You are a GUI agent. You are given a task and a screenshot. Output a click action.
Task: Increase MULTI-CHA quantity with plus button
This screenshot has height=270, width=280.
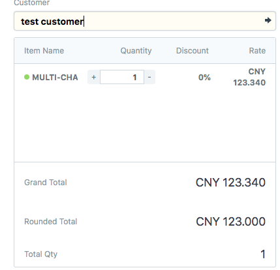pyautogui.click(x=94, y=77)
